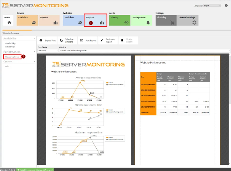Click the Valid Permanent License status
This screenshot has width=231, height=171.
point(35,170)
